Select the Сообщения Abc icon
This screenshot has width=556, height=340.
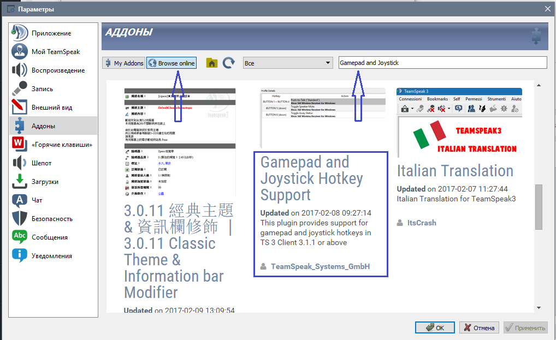(20, 237)
